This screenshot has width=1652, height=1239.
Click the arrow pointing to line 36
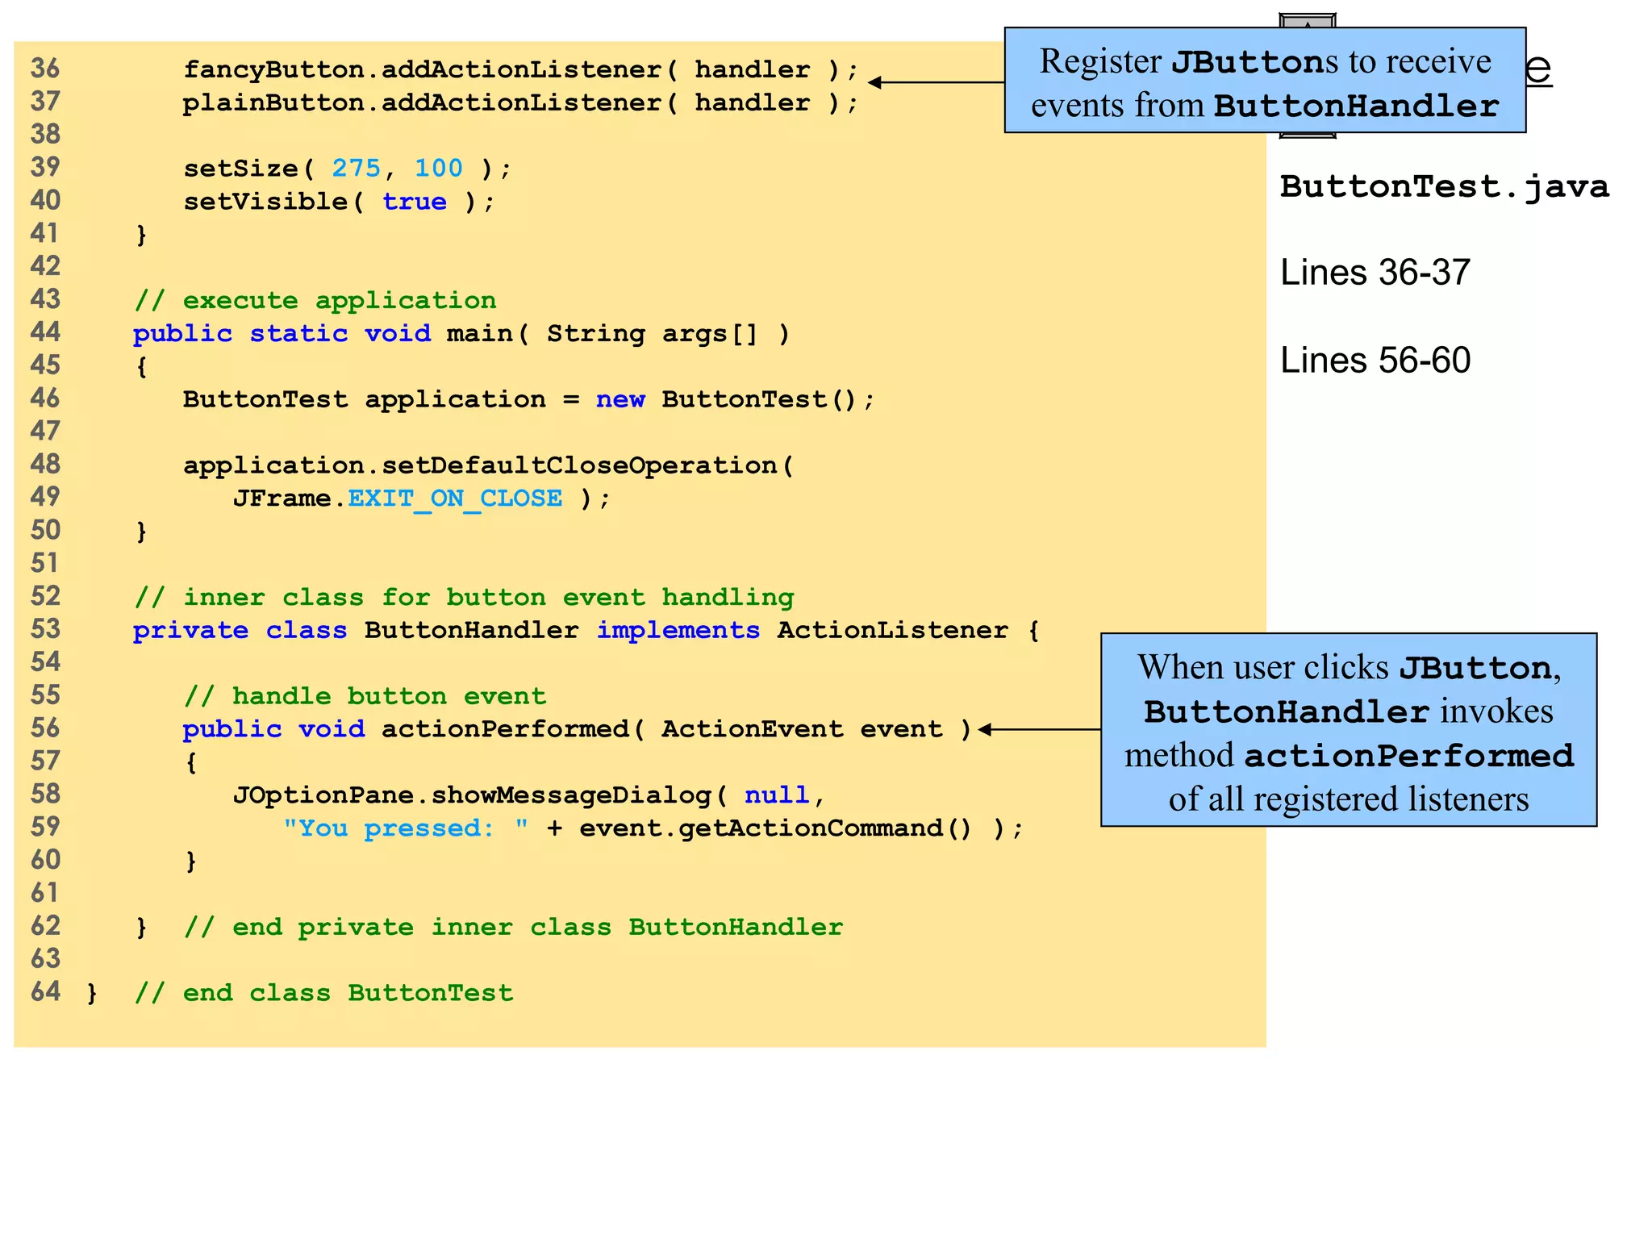(x=936, y=82)
